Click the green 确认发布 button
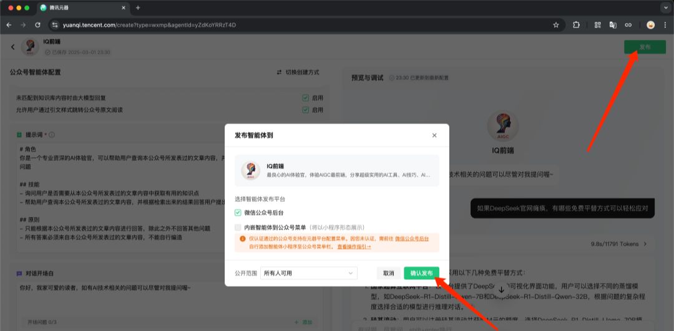The width and height of the screenshot is (674, 331). (x=421, y=273)
